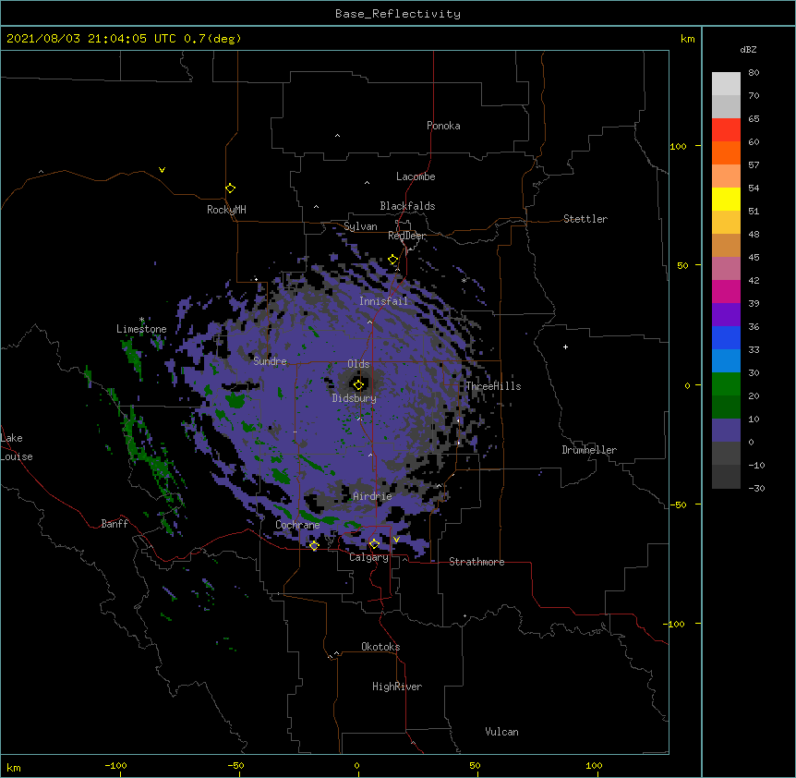Click the white plus marker west of Drumheller
This screenshot has width=796, height=778.
click(565, 346)
